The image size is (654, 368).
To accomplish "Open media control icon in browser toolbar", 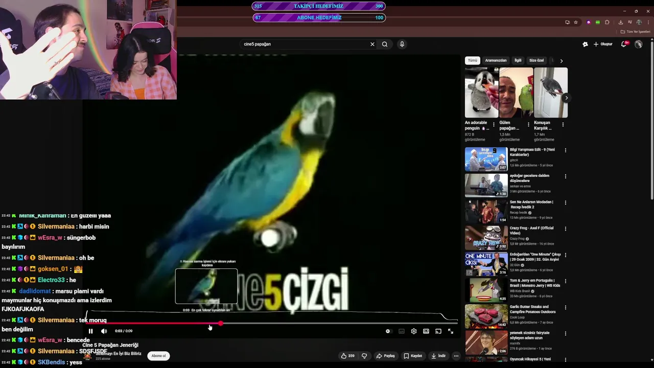I will click(630, 22).
